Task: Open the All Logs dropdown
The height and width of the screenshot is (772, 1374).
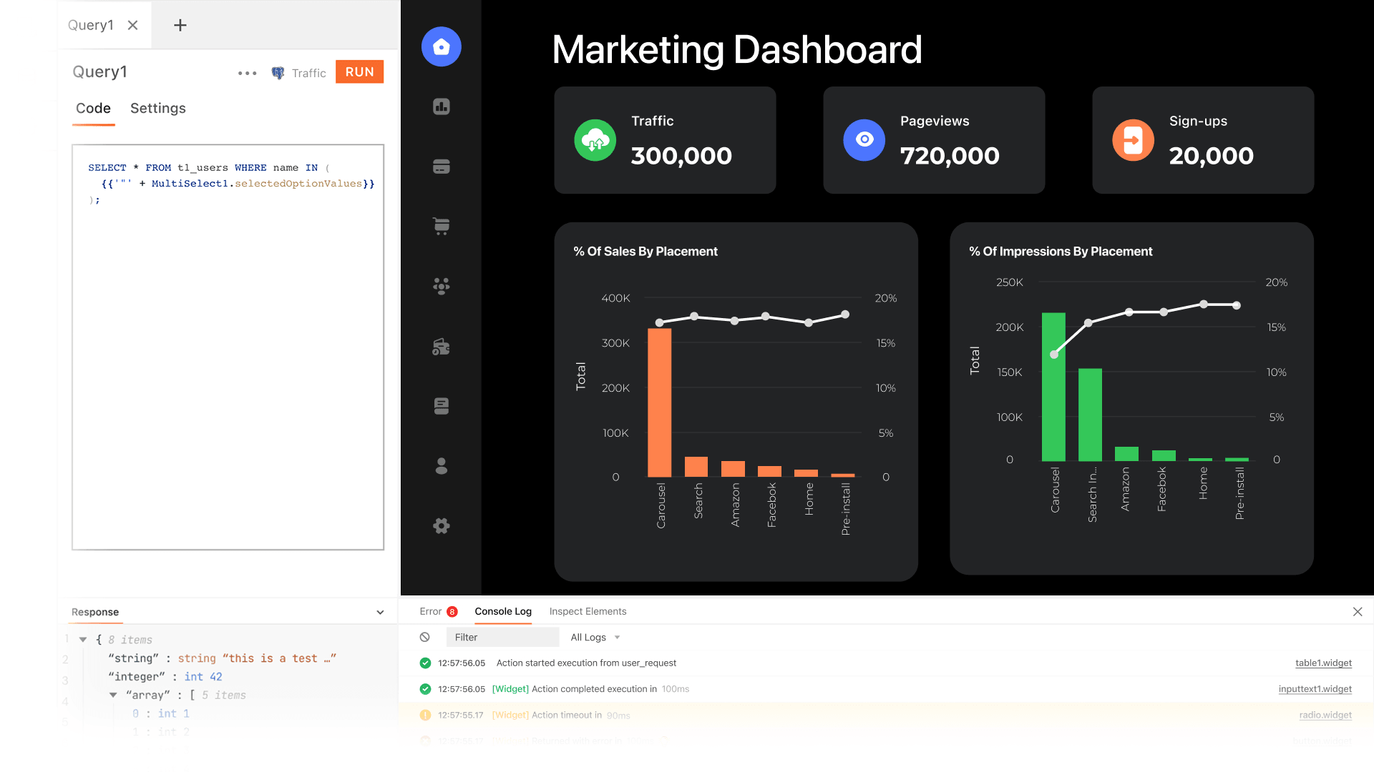Action: pyautogui.click(x=594, y=637)
